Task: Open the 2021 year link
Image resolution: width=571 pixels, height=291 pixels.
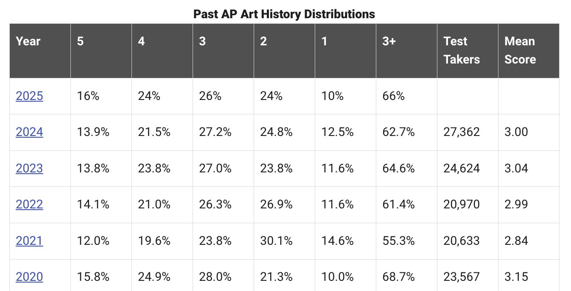Action: pyautogui.click(x=29, y=241)
